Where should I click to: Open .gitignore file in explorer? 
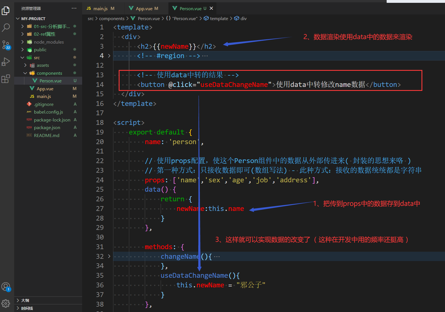point(48,104)
